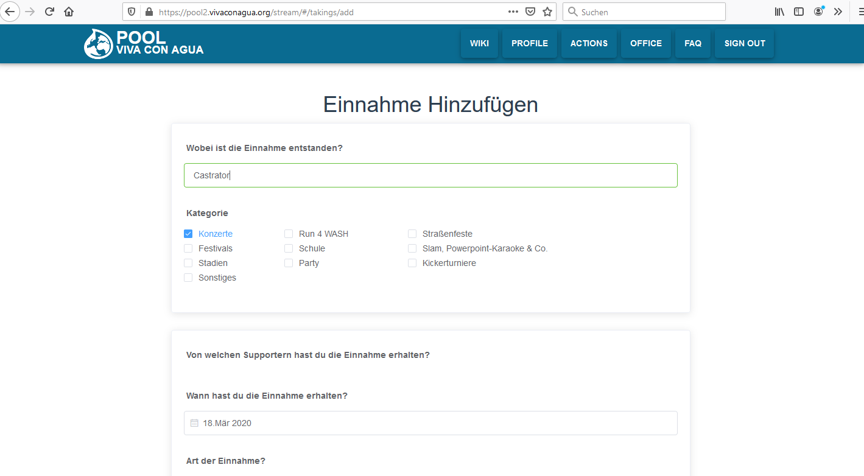Click the text field containing Castrator
The image size is (864, 476).
(430, 175)
